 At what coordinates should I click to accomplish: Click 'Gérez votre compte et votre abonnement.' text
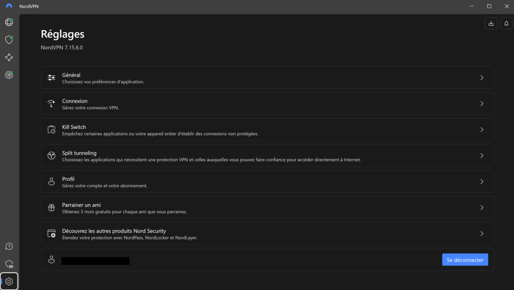pos(105,186)
